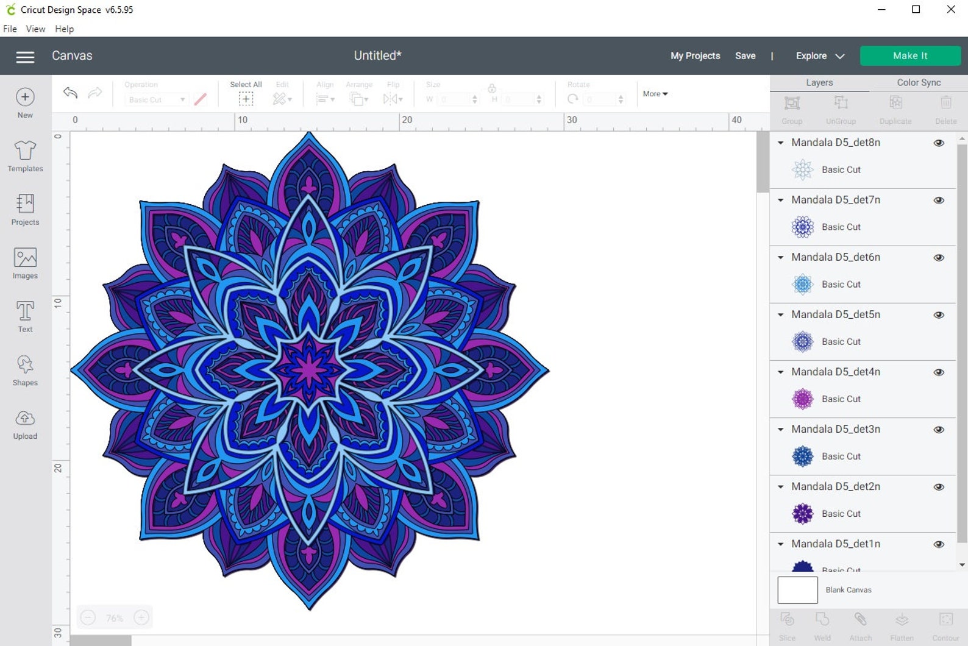Screen dimensions: 968x646
Task: Click the Undo arrow
Action: pyautogui.click(x=70, y=93)
